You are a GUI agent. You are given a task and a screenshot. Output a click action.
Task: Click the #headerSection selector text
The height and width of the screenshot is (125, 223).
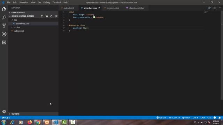click(x=77, y=25)
